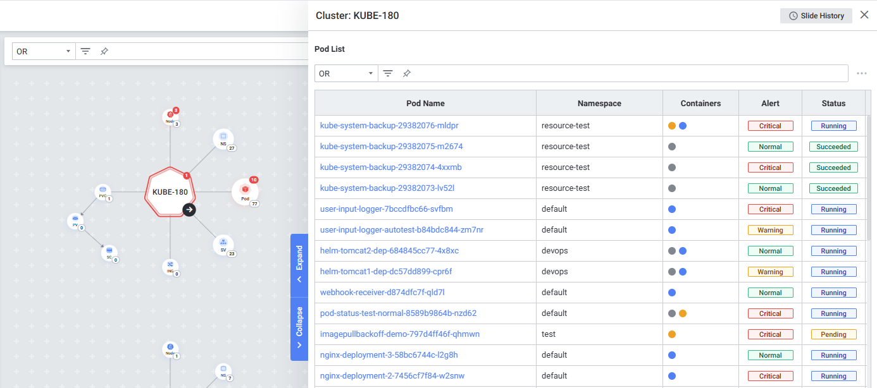Click orange container dot for imagepullbackoff-demo
Viewport: 877px width, 388px height.
pyautogui.click(x=672, y=334)
